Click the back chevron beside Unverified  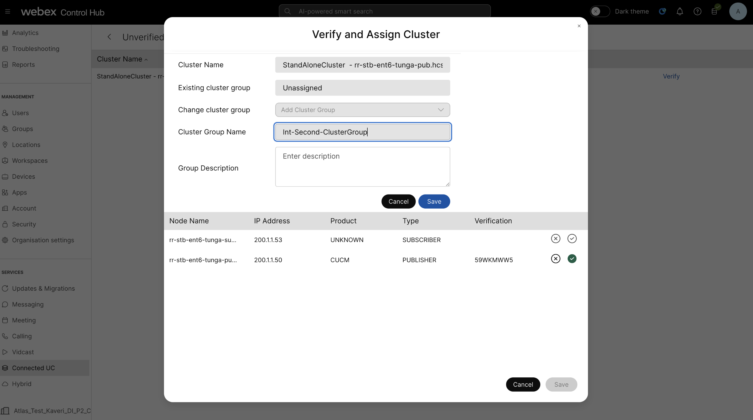(110, 37)
